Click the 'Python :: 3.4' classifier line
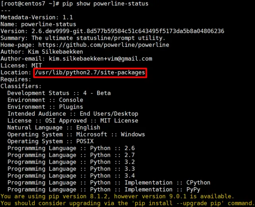The width and height of the screenshot is (255, 207). coord(71,176)
